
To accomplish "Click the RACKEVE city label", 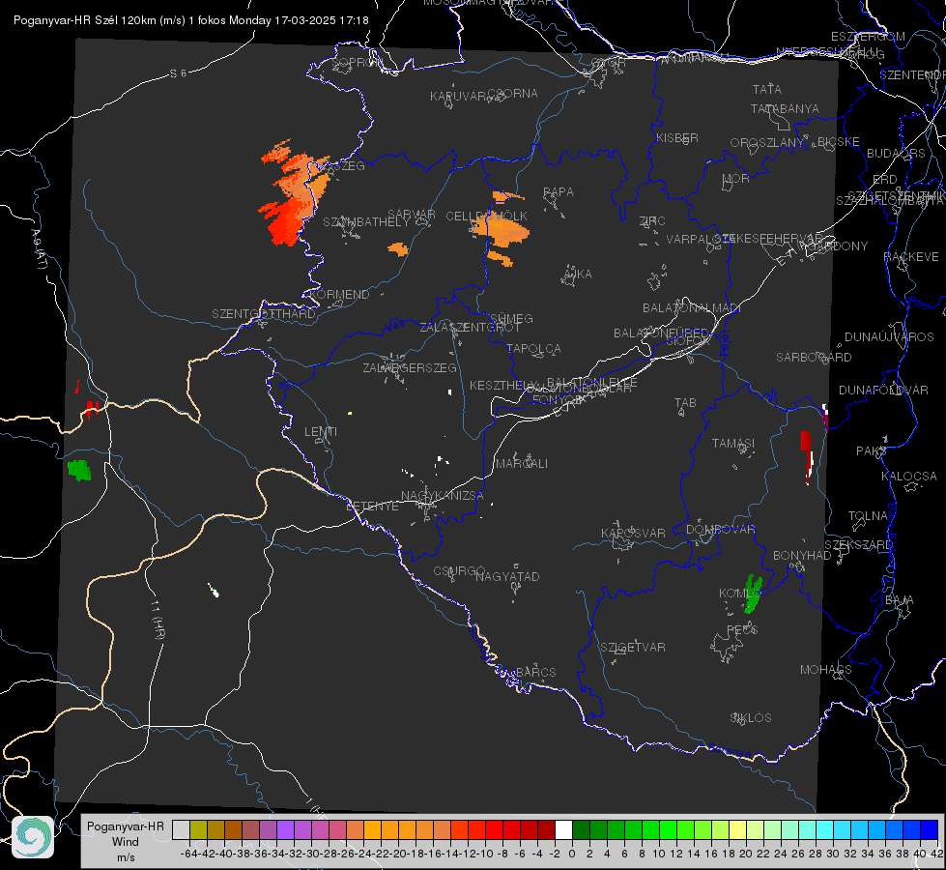I will [x=911, y=257].
